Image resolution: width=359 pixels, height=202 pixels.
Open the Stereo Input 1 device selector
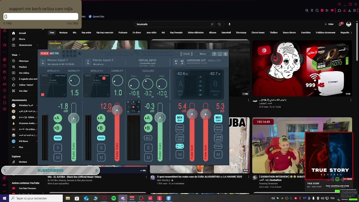pyautogui.click(x=43, y=62)
